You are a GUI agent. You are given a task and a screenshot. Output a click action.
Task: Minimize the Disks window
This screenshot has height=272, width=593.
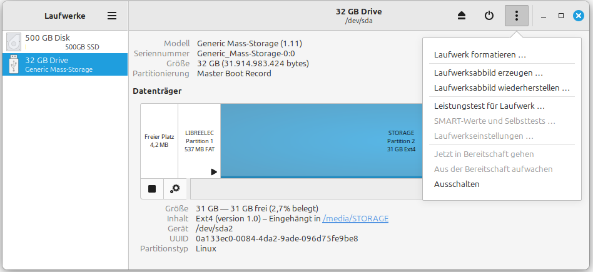(x=544, y=16)
